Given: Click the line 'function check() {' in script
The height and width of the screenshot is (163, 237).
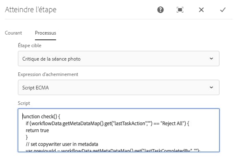Looking at the screenshot, I should click(41, 117).
